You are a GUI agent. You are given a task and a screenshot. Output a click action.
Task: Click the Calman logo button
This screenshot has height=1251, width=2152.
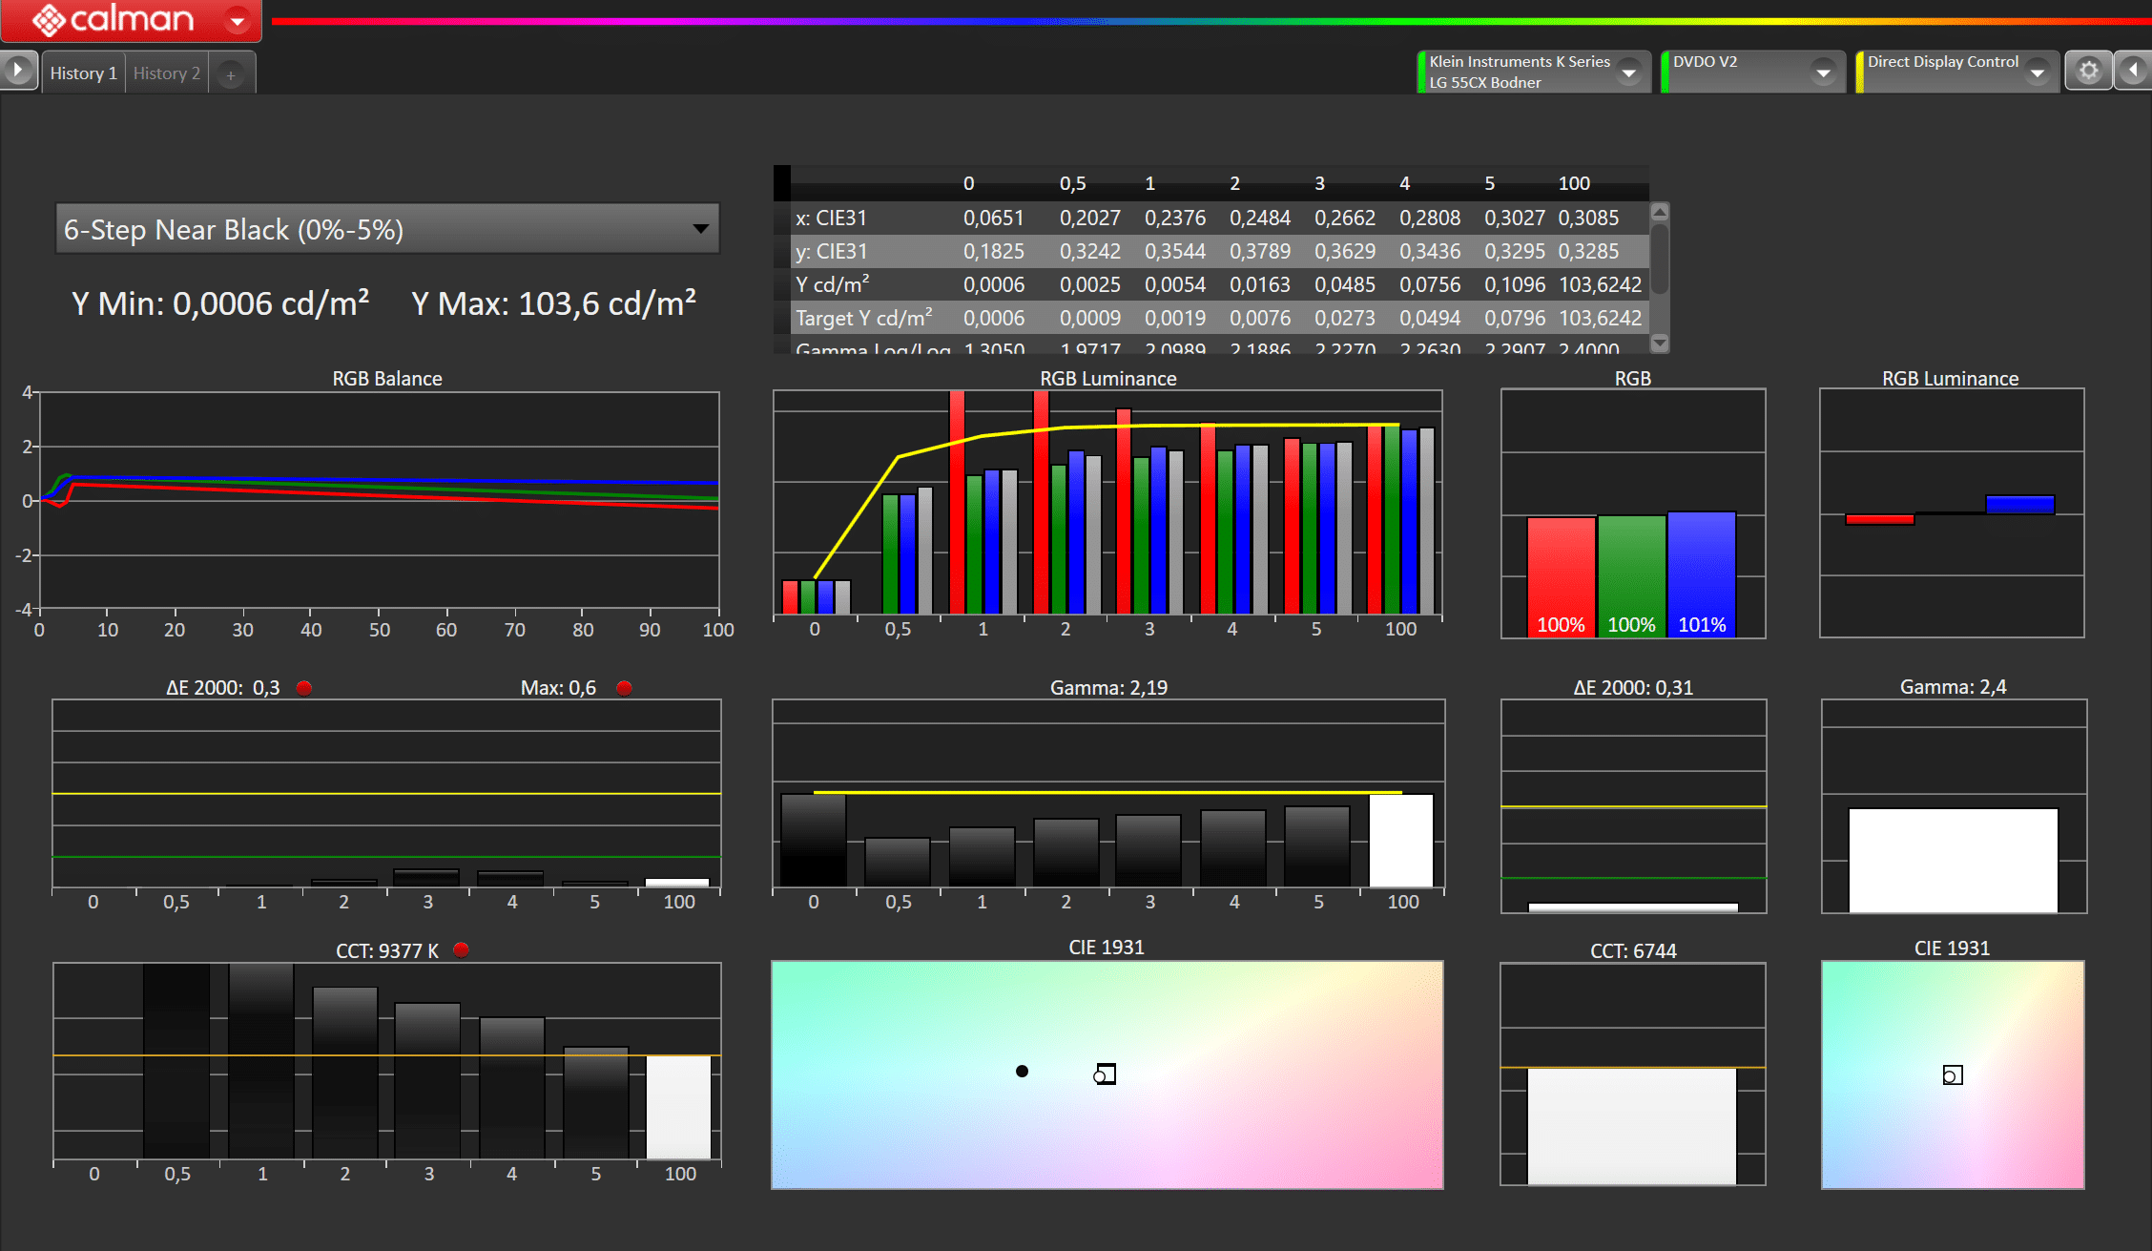[x=113, y=19]
